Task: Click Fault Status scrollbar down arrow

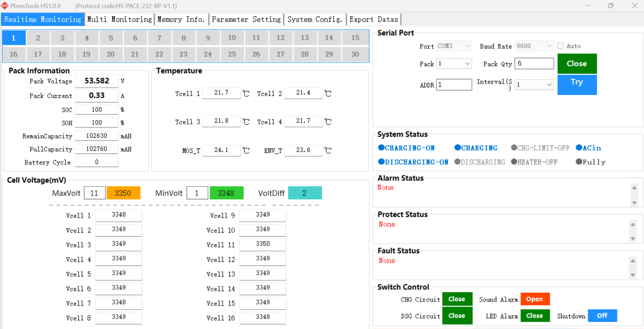Action: point(633,275)
